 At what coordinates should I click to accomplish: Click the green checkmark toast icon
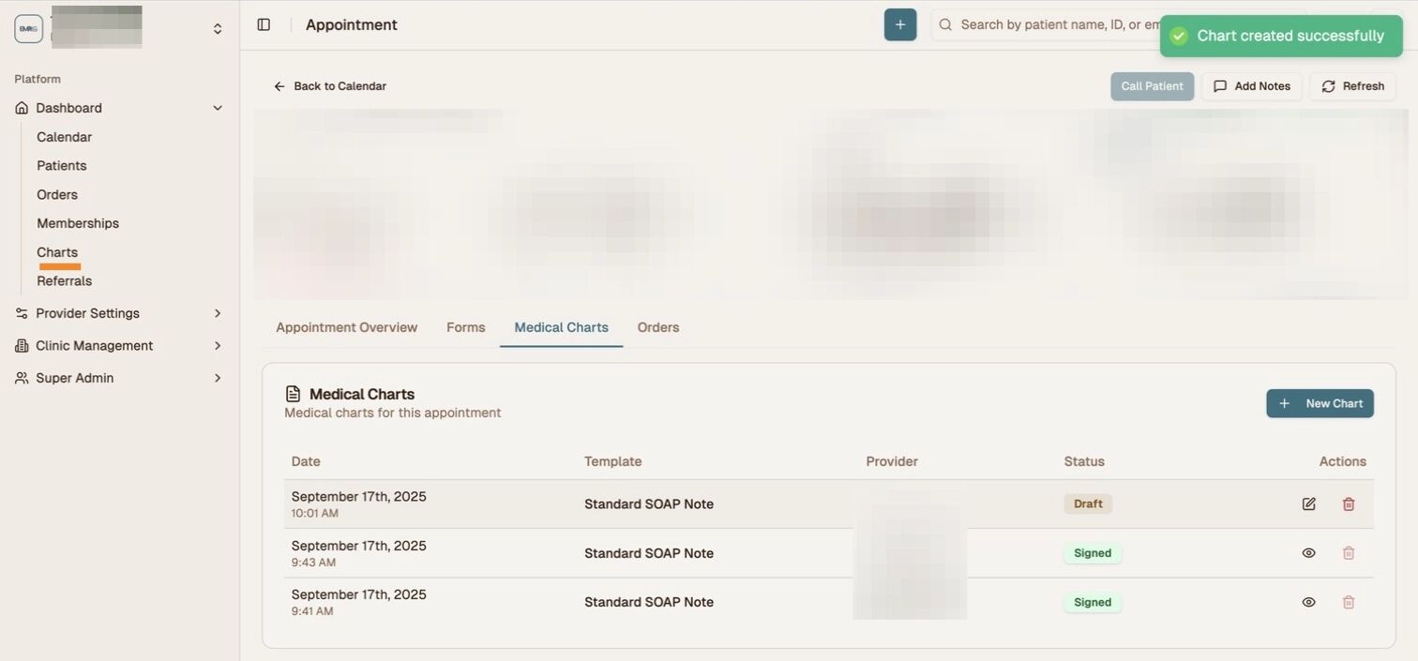click(x=1179, y=36)
